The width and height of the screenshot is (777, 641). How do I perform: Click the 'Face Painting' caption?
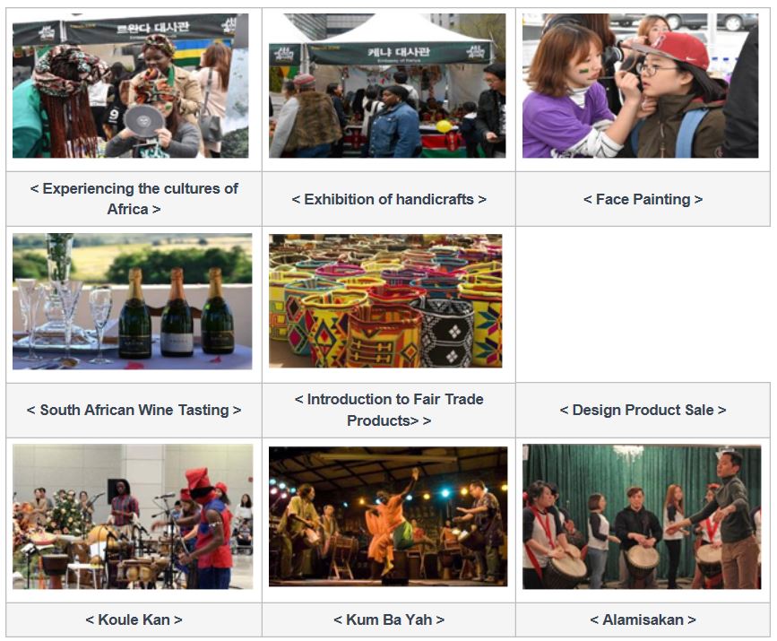point(643,199)
